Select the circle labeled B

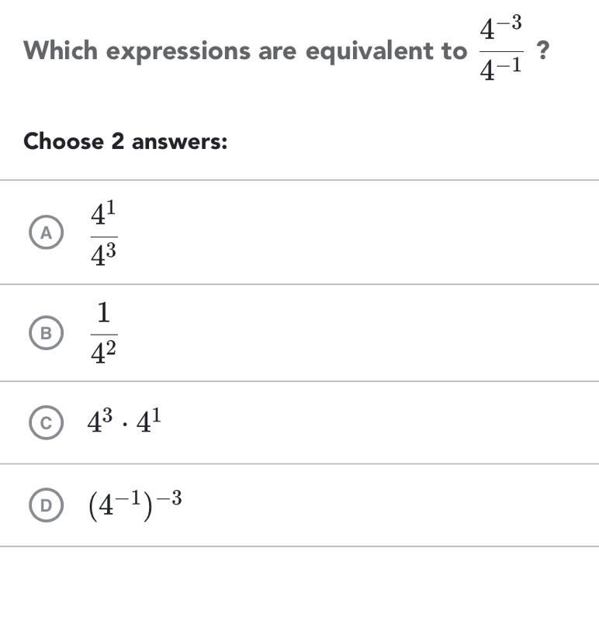pos(46,334)
